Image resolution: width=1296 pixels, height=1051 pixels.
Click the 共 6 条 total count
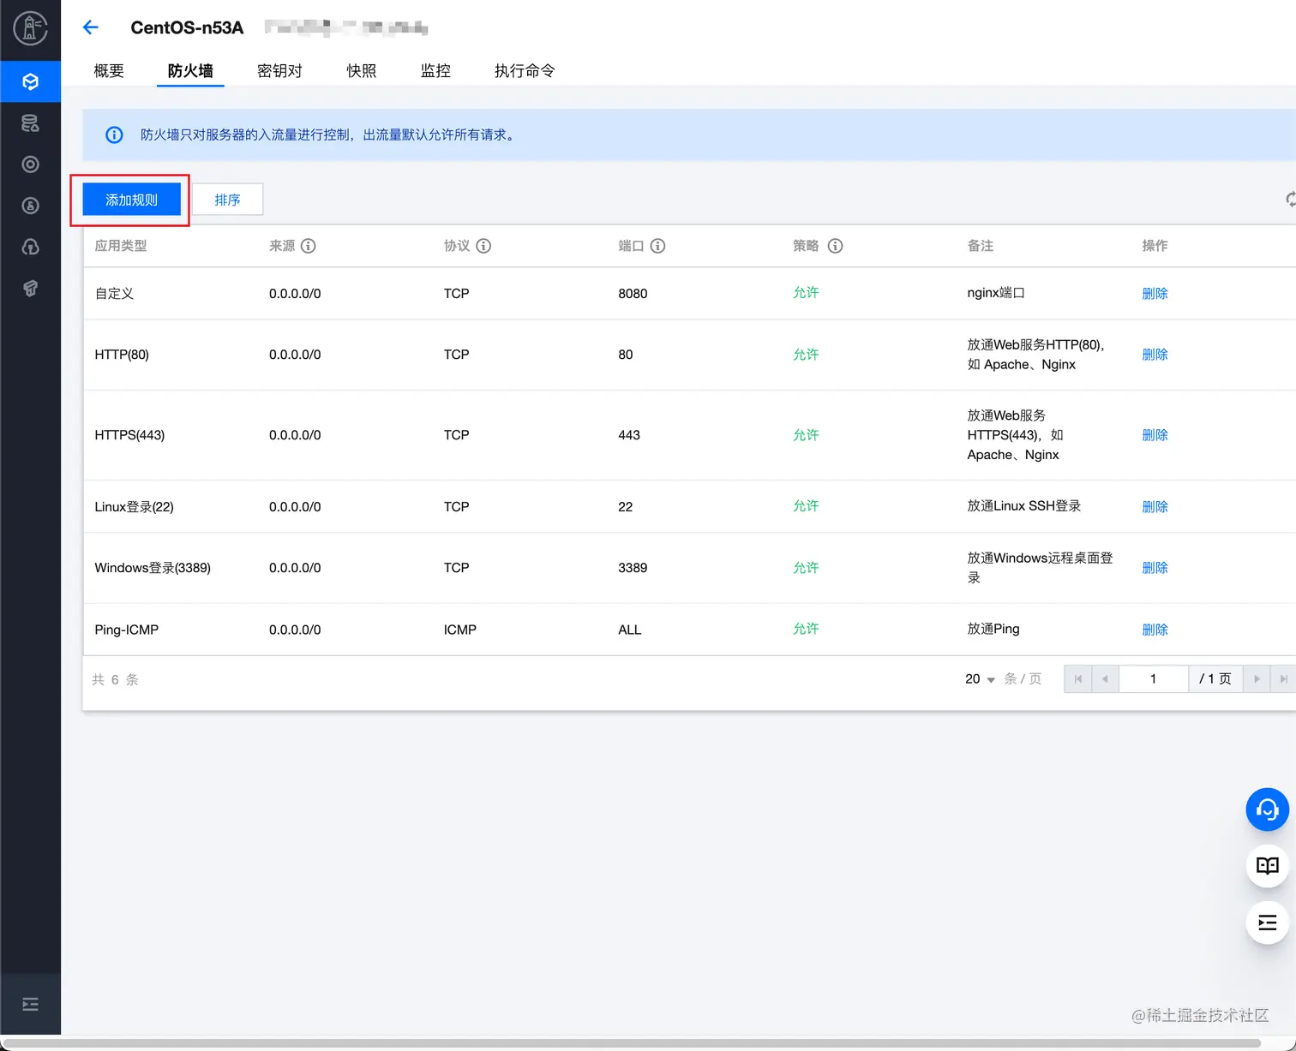coord(115,679)
